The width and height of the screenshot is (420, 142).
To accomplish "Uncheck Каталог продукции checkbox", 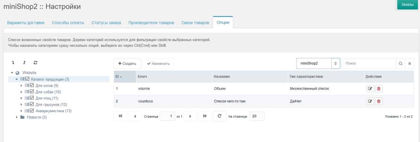I will click(28, 79).
